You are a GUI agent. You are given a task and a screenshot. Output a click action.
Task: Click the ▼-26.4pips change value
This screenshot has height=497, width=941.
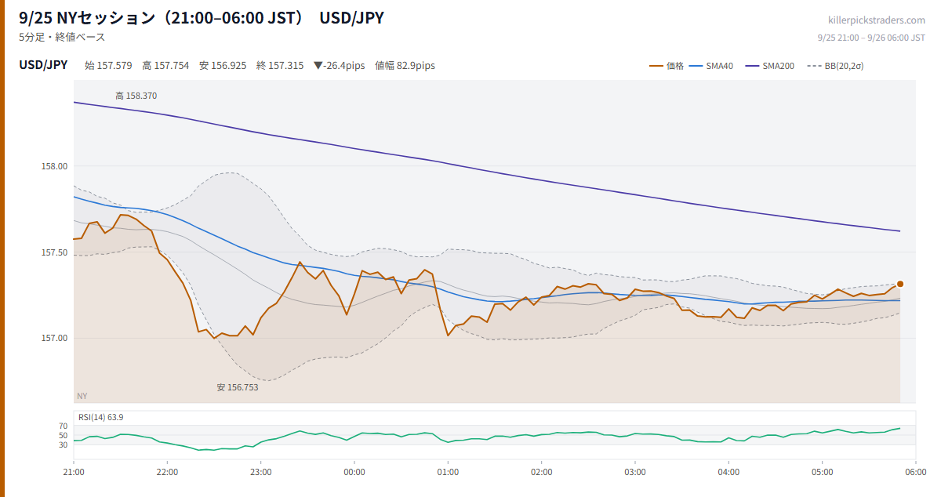click(x=339, y=66)
